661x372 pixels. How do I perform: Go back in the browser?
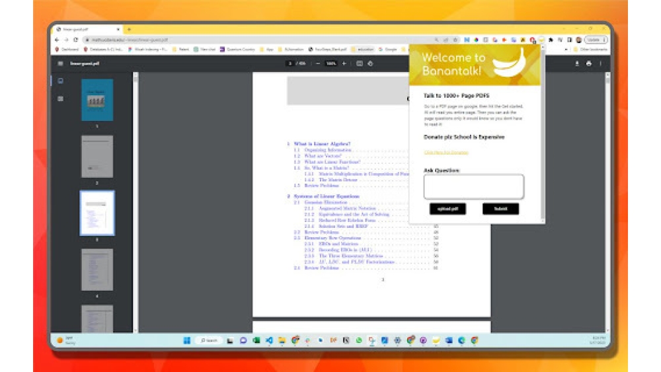[x=57, y=40]
